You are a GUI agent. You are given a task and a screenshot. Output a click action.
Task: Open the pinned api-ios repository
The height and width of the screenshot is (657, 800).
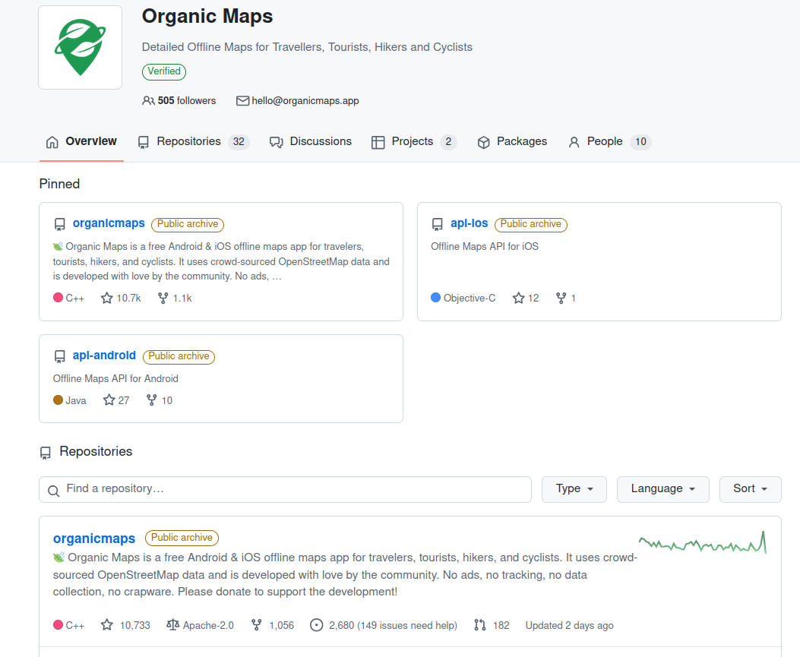469,223
